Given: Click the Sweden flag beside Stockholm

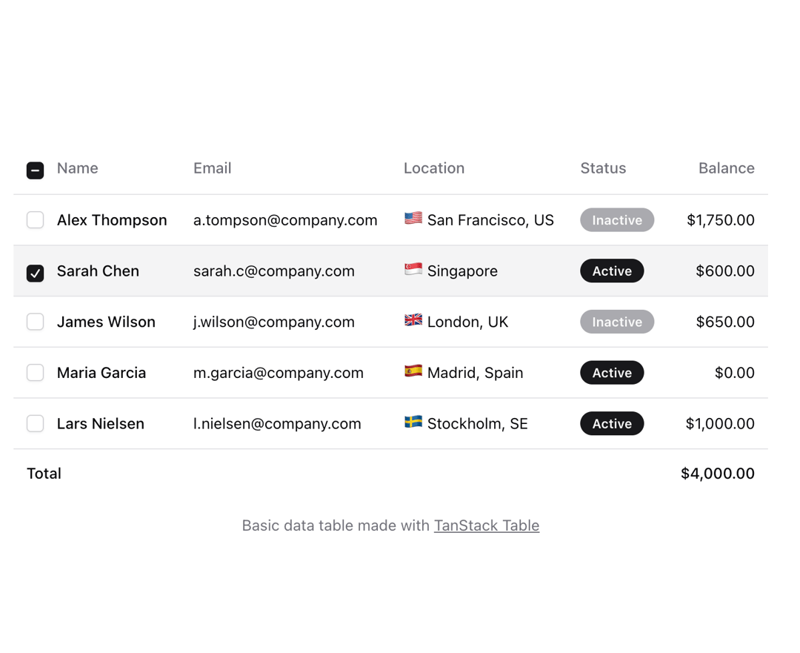Looking at the screenshot, I should point(413,422).
